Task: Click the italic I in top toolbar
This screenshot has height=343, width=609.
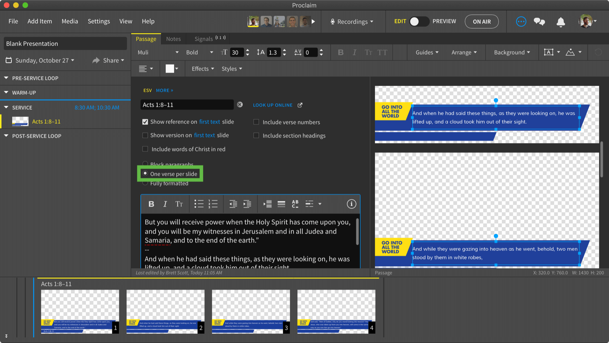Action: tap(354, 52)
